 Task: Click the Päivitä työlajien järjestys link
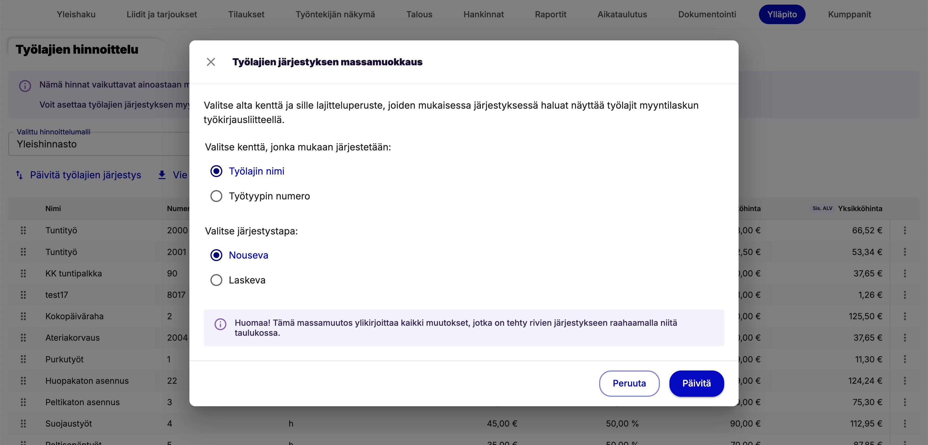click(x=85, y=175)
